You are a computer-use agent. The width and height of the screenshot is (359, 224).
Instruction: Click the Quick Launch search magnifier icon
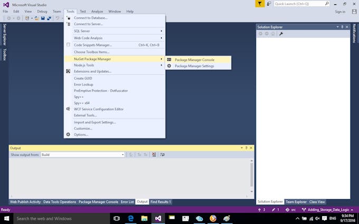[327, 4]
